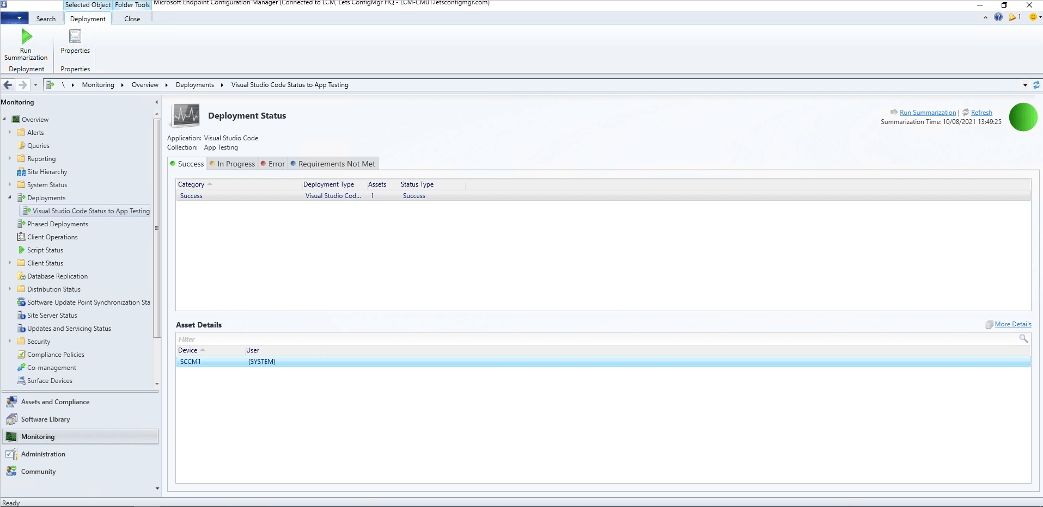Open the address bar dropdown arrow
Viewport: 1043px width, 507px height.
pos(1025,85)
